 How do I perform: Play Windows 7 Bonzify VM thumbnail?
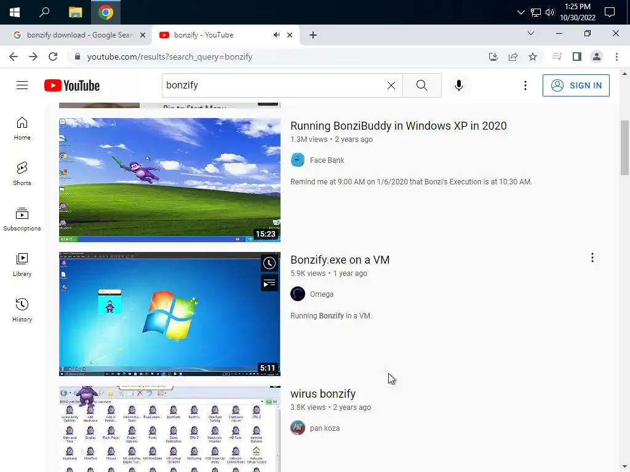pos(170,314)
